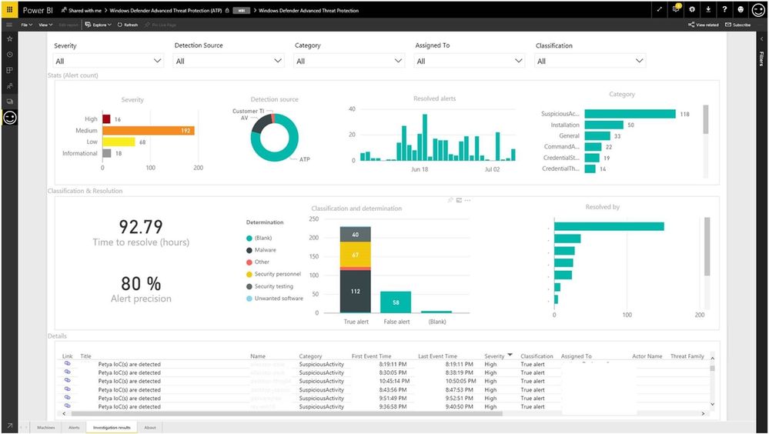Open the Category filter dropdown
Image resolution: width=769 pixels, height=434 pixels.
(x=349, y=61)
